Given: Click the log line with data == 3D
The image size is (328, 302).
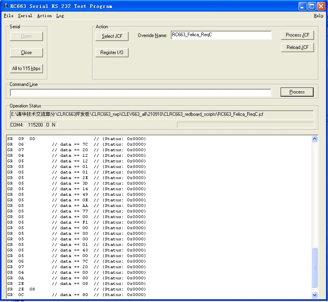Looking at the screenshot, I should click(x=76, y=183).
